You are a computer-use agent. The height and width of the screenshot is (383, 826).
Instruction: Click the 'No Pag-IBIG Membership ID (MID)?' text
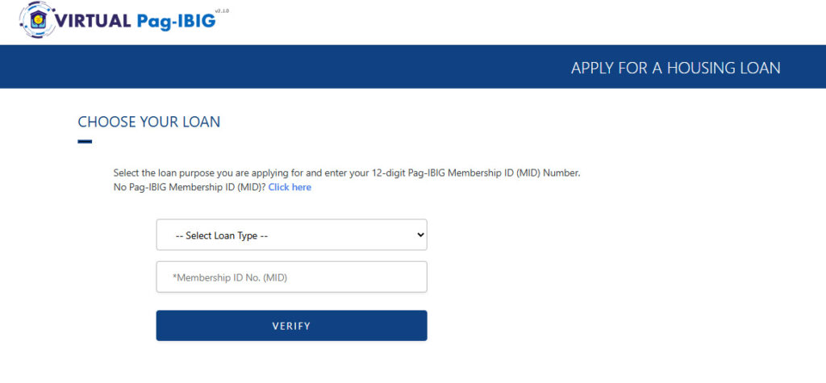tap(190, 187)
